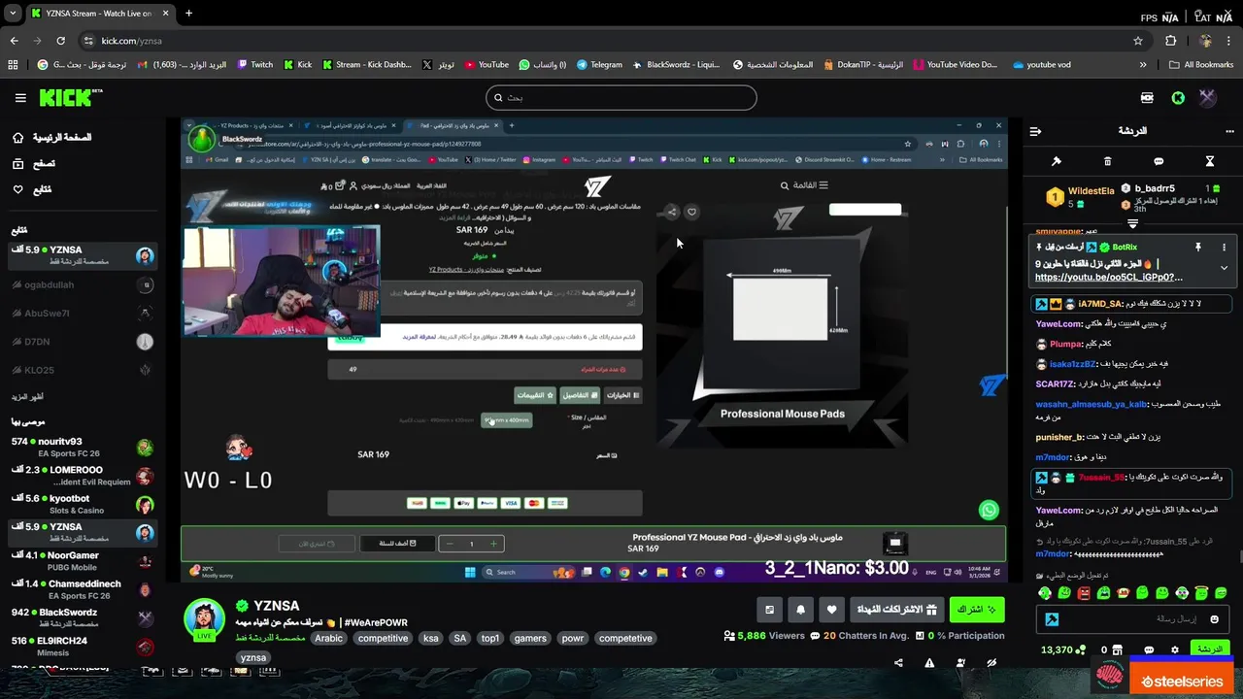The width and height of the screenshot is (1243, 699).
Task: Click the heart follow icon button
Action: coord(831,610)
